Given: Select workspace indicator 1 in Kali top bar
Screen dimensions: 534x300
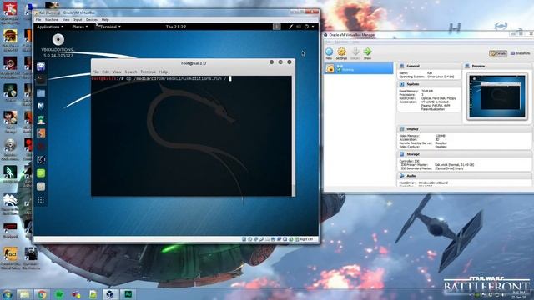Looking at the screenshot, I should pyautogui.click(x=276, y=27).
